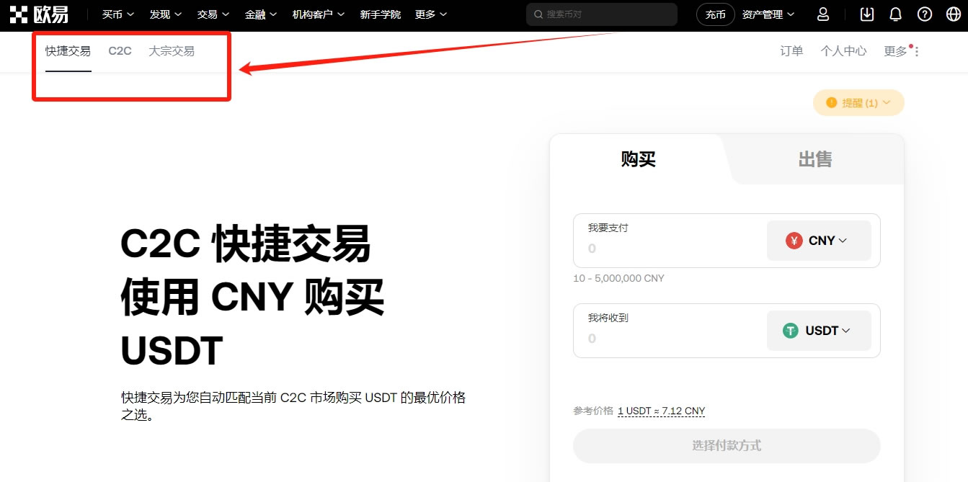Click the three-dot more options icon
This screenshot has height=482, width=968.
(917, 51)
